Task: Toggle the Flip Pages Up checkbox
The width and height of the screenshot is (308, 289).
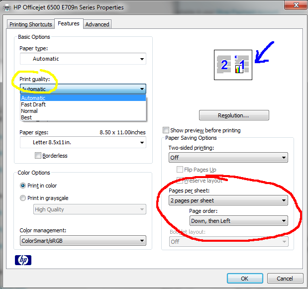Action: [x=180, y=169]
